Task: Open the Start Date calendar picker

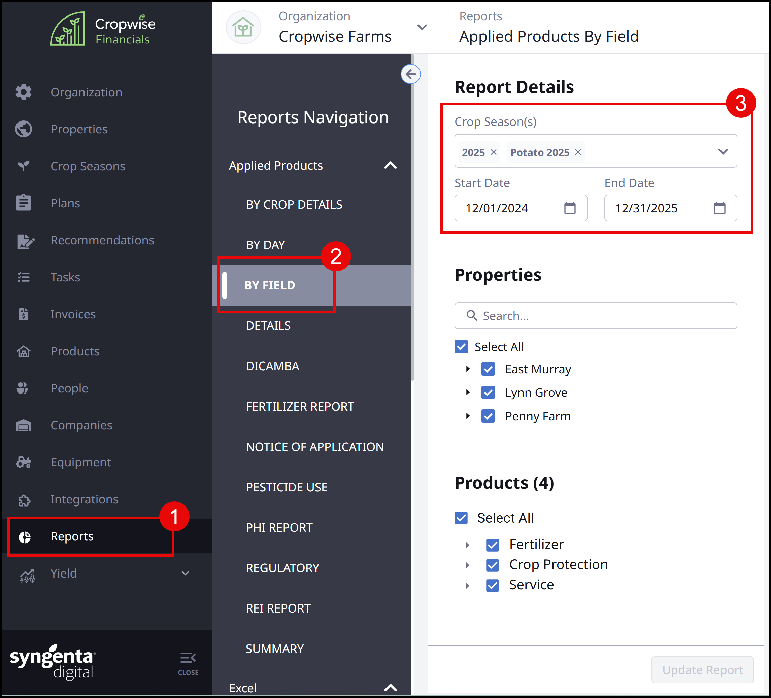Action: [569, 208]
